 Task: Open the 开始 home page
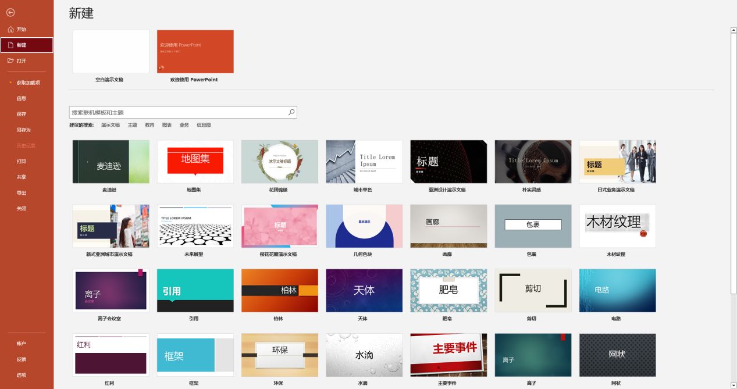[27, 29]
